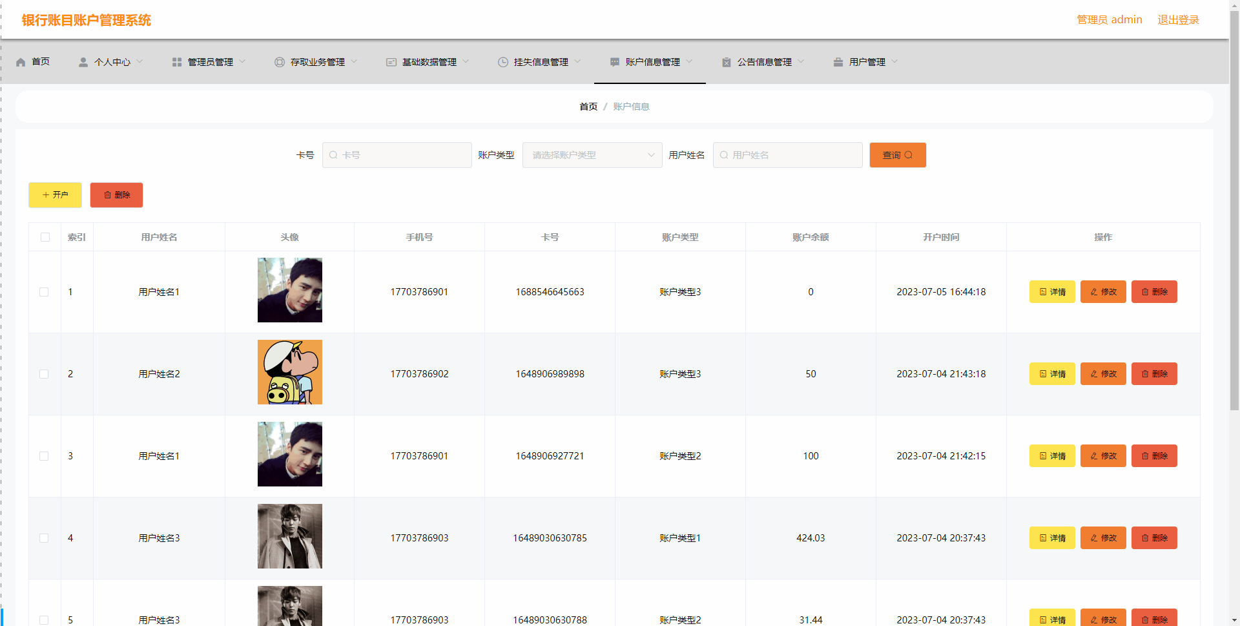Expand the 管理员管理 menu chevron

(242, 62)
